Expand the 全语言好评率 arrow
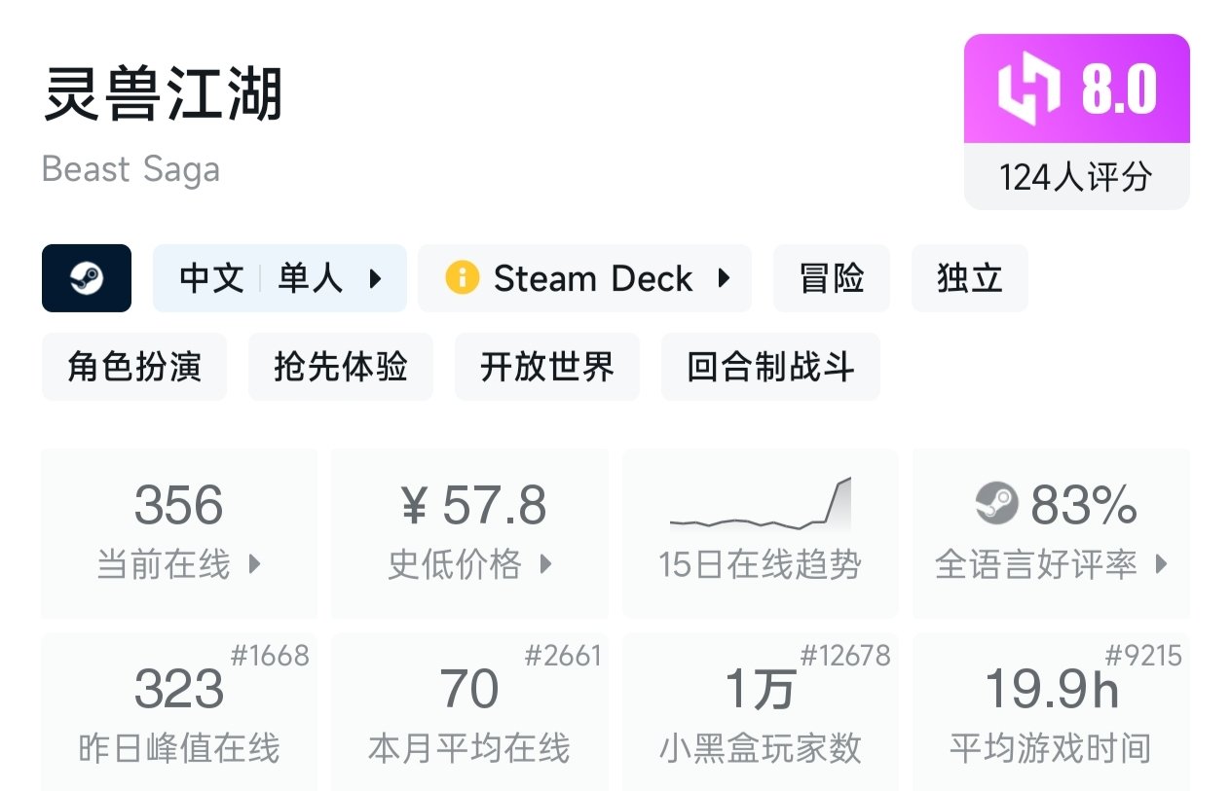Screen dimensions: 1231x791 [x=1161, y=563]
